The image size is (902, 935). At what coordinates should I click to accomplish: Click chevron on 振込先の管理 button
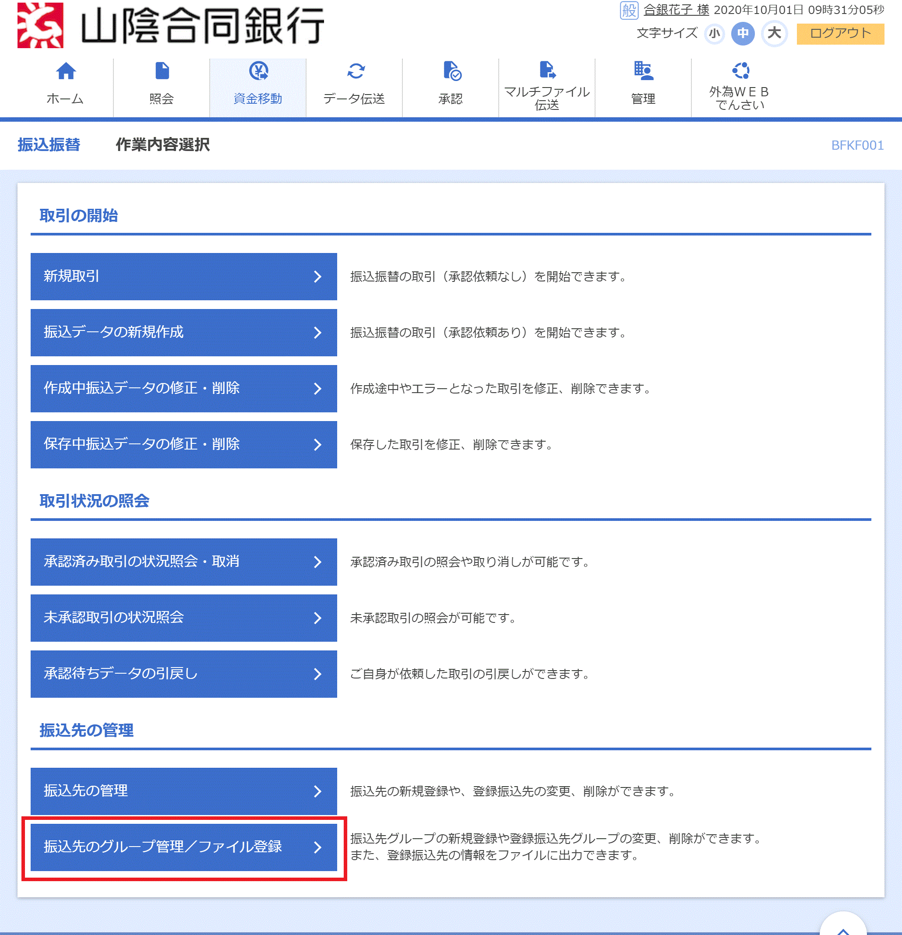(x=317, y=792)
